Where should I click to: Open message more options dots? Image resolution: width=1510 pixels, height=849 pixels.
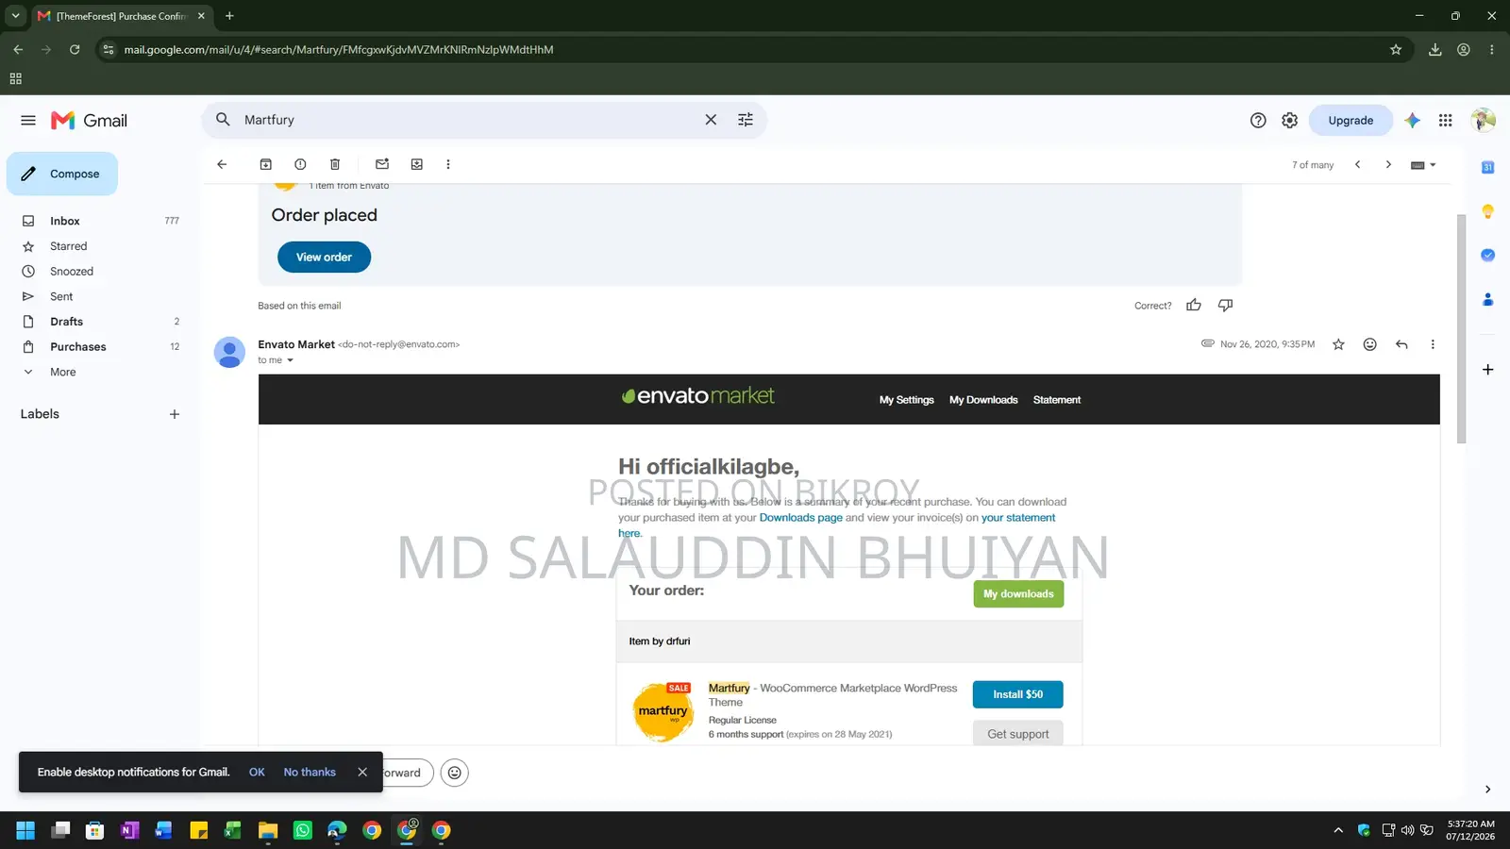click(1433, 344)
